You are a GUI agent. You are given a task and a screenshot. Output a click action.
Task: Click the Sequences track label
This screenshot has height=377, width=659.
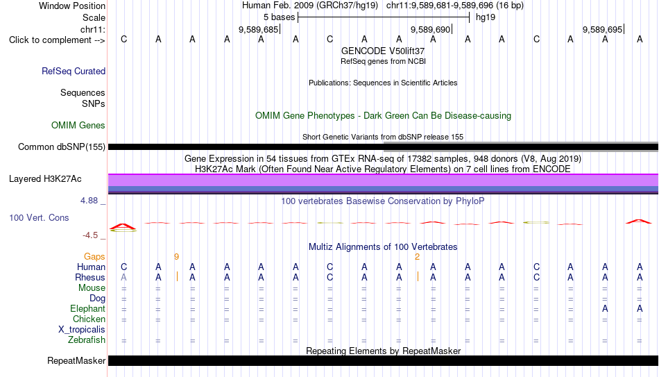pyautogui.click(x=83, y=92)
